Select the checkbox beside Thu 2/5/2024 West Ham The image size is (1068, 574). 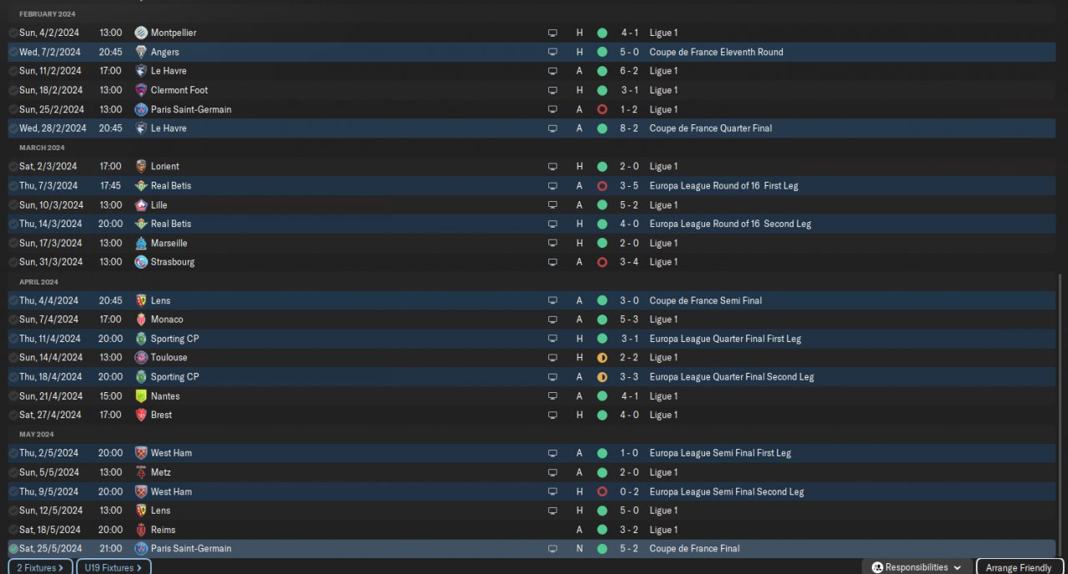coord(13,453)
